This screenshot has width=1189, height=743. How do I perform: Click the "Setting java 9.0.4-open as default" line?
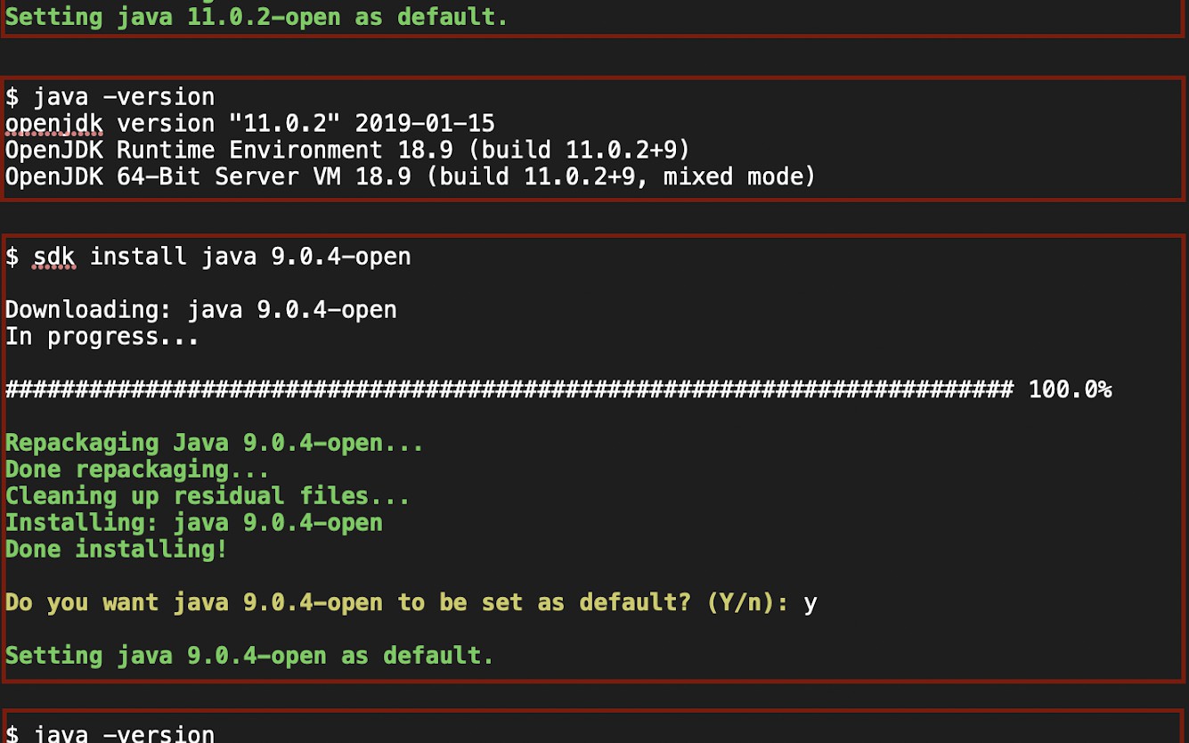(x=249, y=657)
